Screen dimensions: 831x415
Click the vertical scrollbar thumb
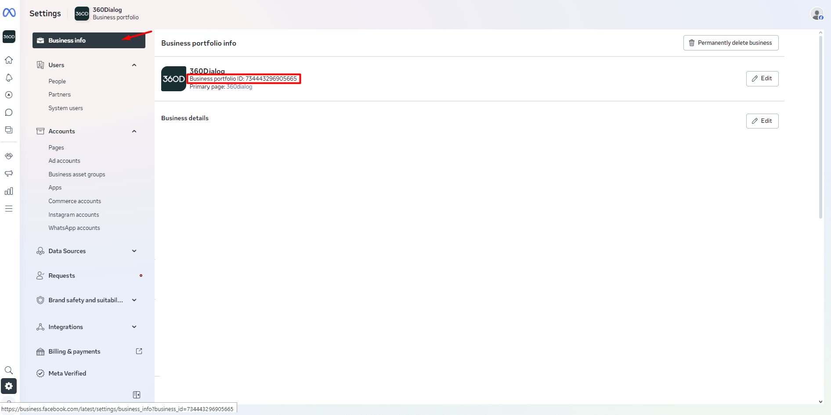(820, 127)
